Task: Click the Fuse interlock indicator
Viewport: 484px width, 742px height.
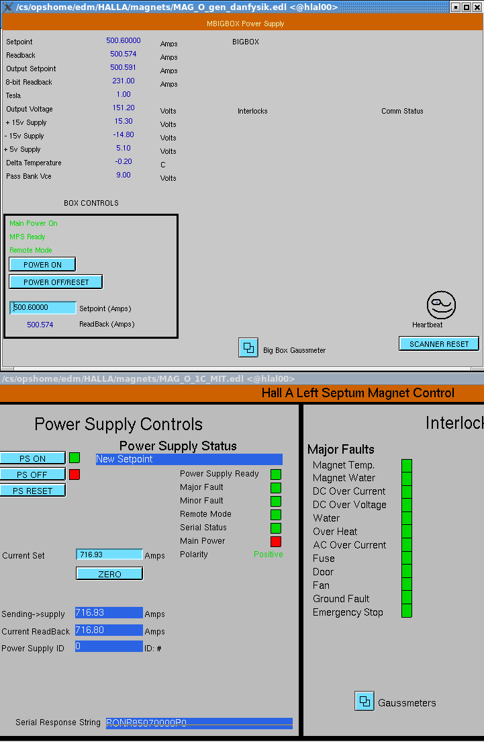Action: click(x=407, y=558)
